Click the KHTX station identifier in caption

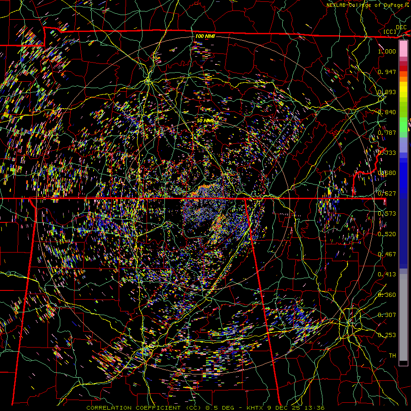(x=255, y=408)
